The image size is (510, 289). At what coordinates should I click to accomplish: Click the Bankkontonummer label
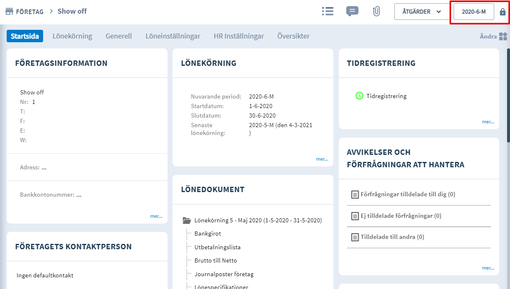[47, 195]
